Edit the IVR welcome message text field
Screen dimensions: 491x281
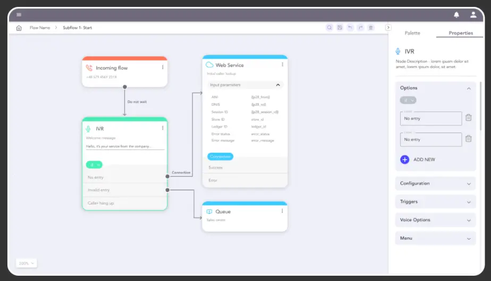tap(125, 146)
